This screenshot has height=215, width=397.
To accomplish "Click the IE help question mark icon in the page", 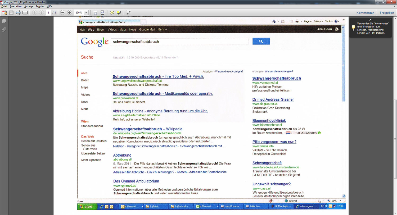I will pos(336,21).
